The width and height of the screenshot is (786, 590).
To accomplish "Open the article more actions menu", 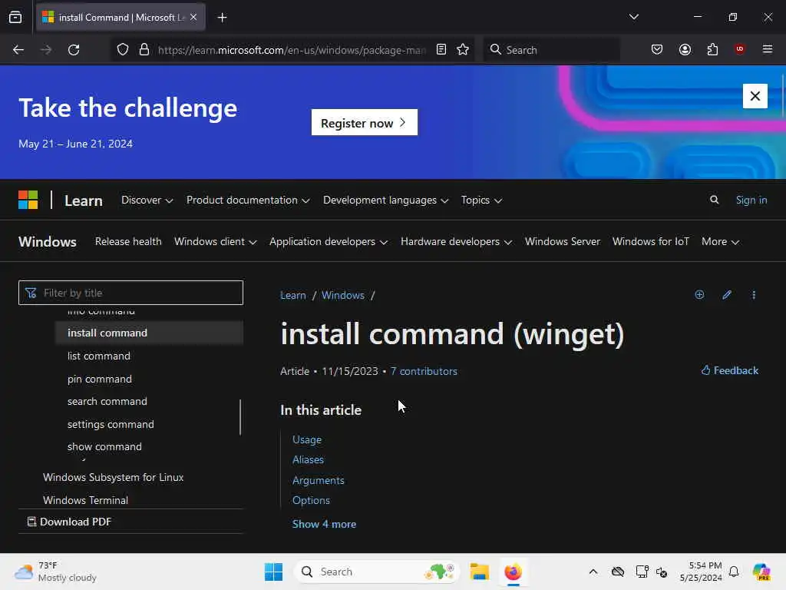I will [x=754, y=294].
